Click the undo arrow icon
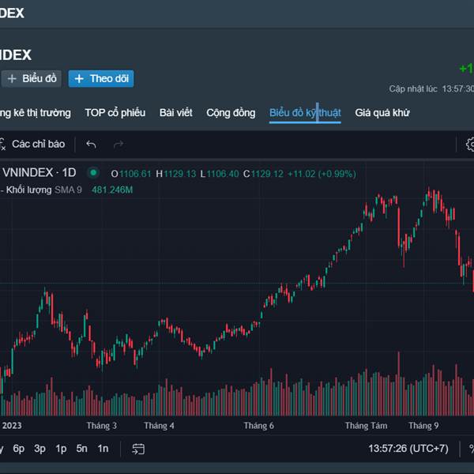Viewport: 474px width, 474px height. click(x=91, y=145)
